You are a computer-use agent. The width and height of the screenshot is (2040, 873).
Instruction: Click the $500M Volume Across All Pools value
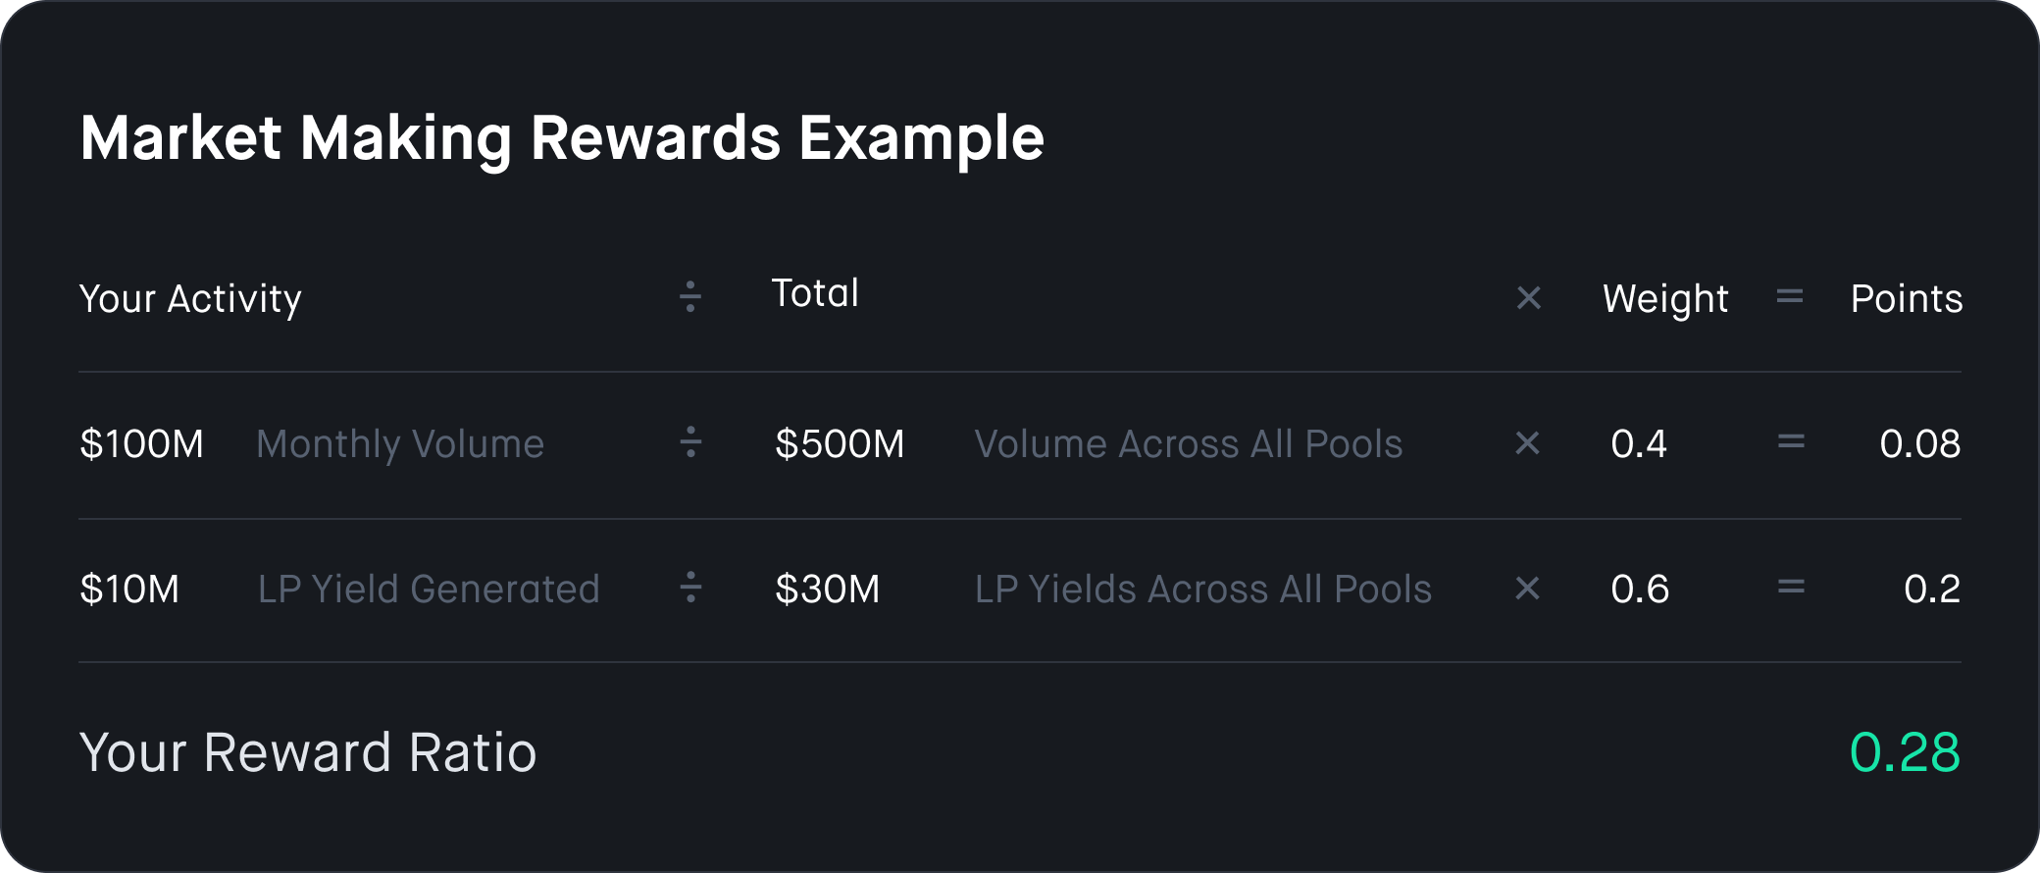coord(840,444)
